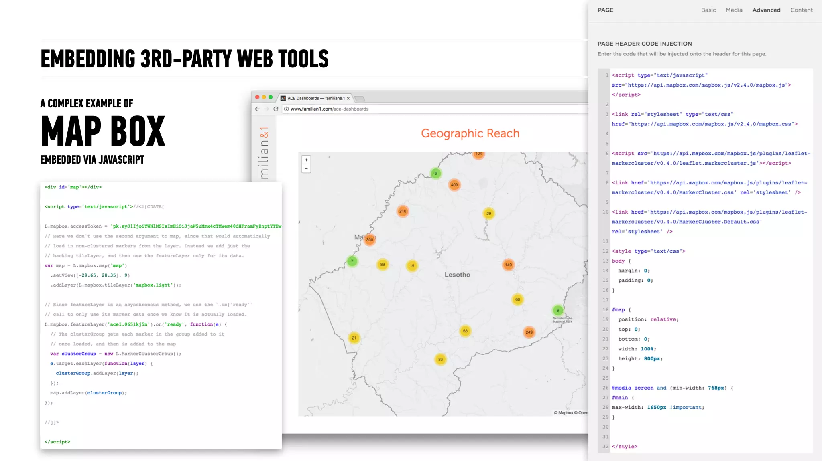This screenshot has width=822, height=461.
Task: Zoom out on the map
Action: pos(306,168)
